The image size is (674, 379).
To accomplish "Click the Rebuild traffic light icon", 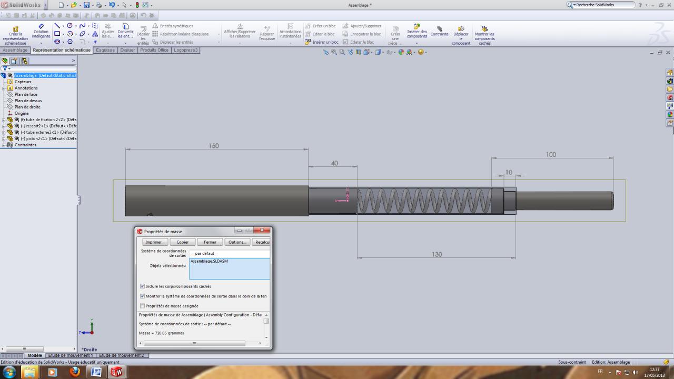I will pyautogui.click(x=137, y=5).
